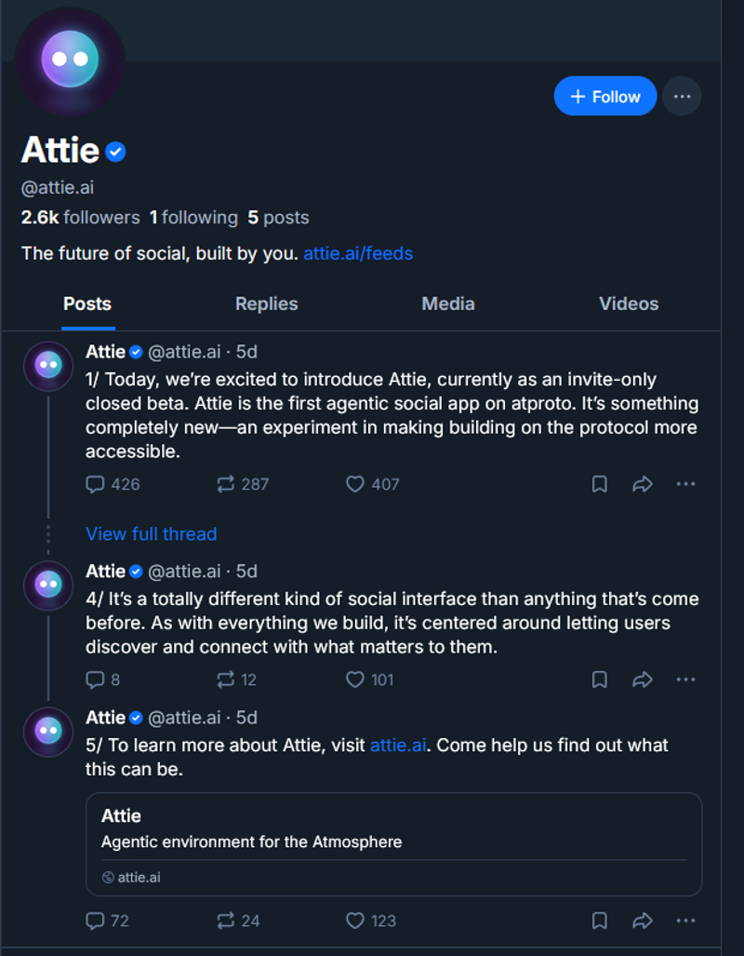The width and height of the screenshot is (744, 956).
Task: Open the attie.ai/feeds link in the bio
Action: [358, 253]
